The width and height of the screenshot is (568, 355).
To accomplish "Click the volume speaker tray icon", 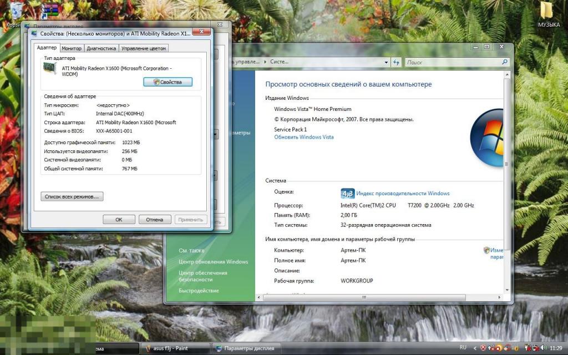I will click(544, 348).
